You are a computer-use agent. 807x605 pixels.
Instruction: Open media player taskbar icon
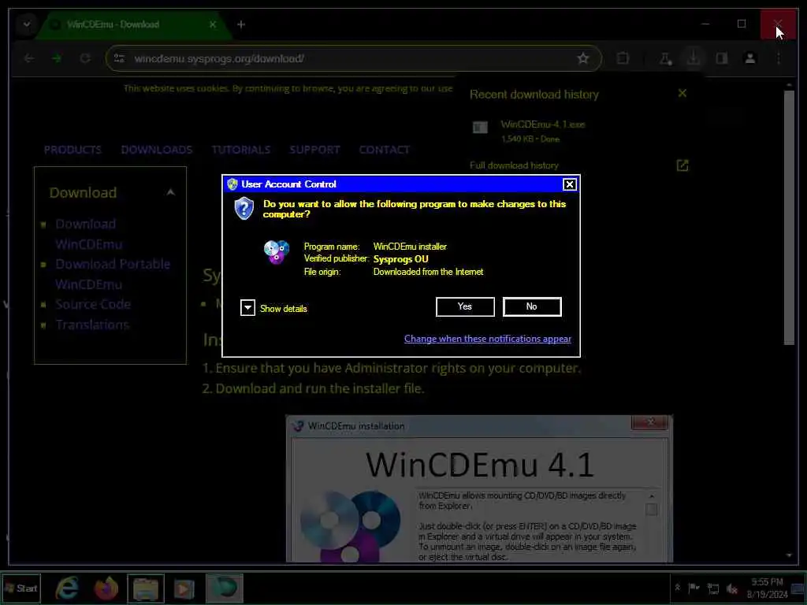[184, 588]
